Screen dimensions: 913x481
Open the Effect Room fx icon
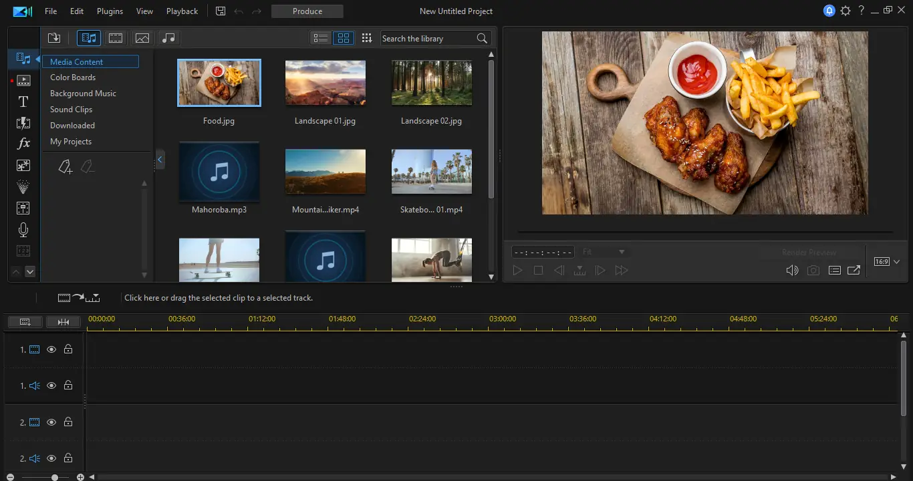(23, 144)
